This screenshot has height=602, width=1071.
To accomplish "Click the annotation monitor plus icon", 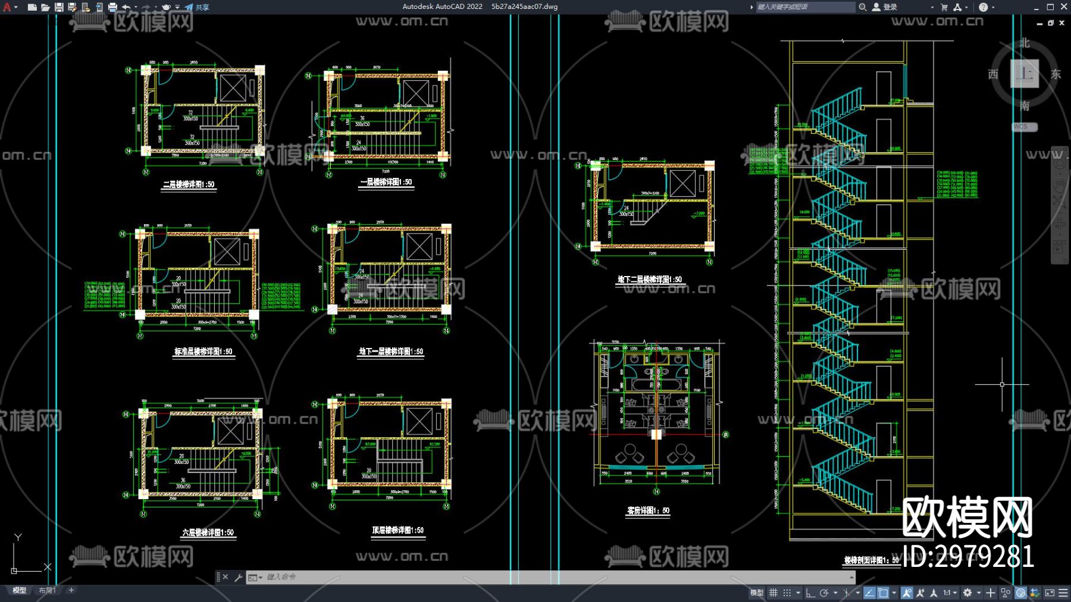I will point(991,592).
